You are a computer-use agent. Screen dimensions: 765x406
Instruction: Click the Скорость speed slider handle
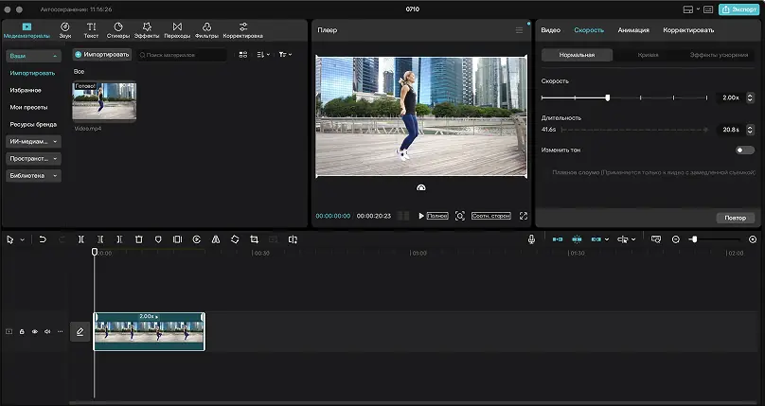608,97
